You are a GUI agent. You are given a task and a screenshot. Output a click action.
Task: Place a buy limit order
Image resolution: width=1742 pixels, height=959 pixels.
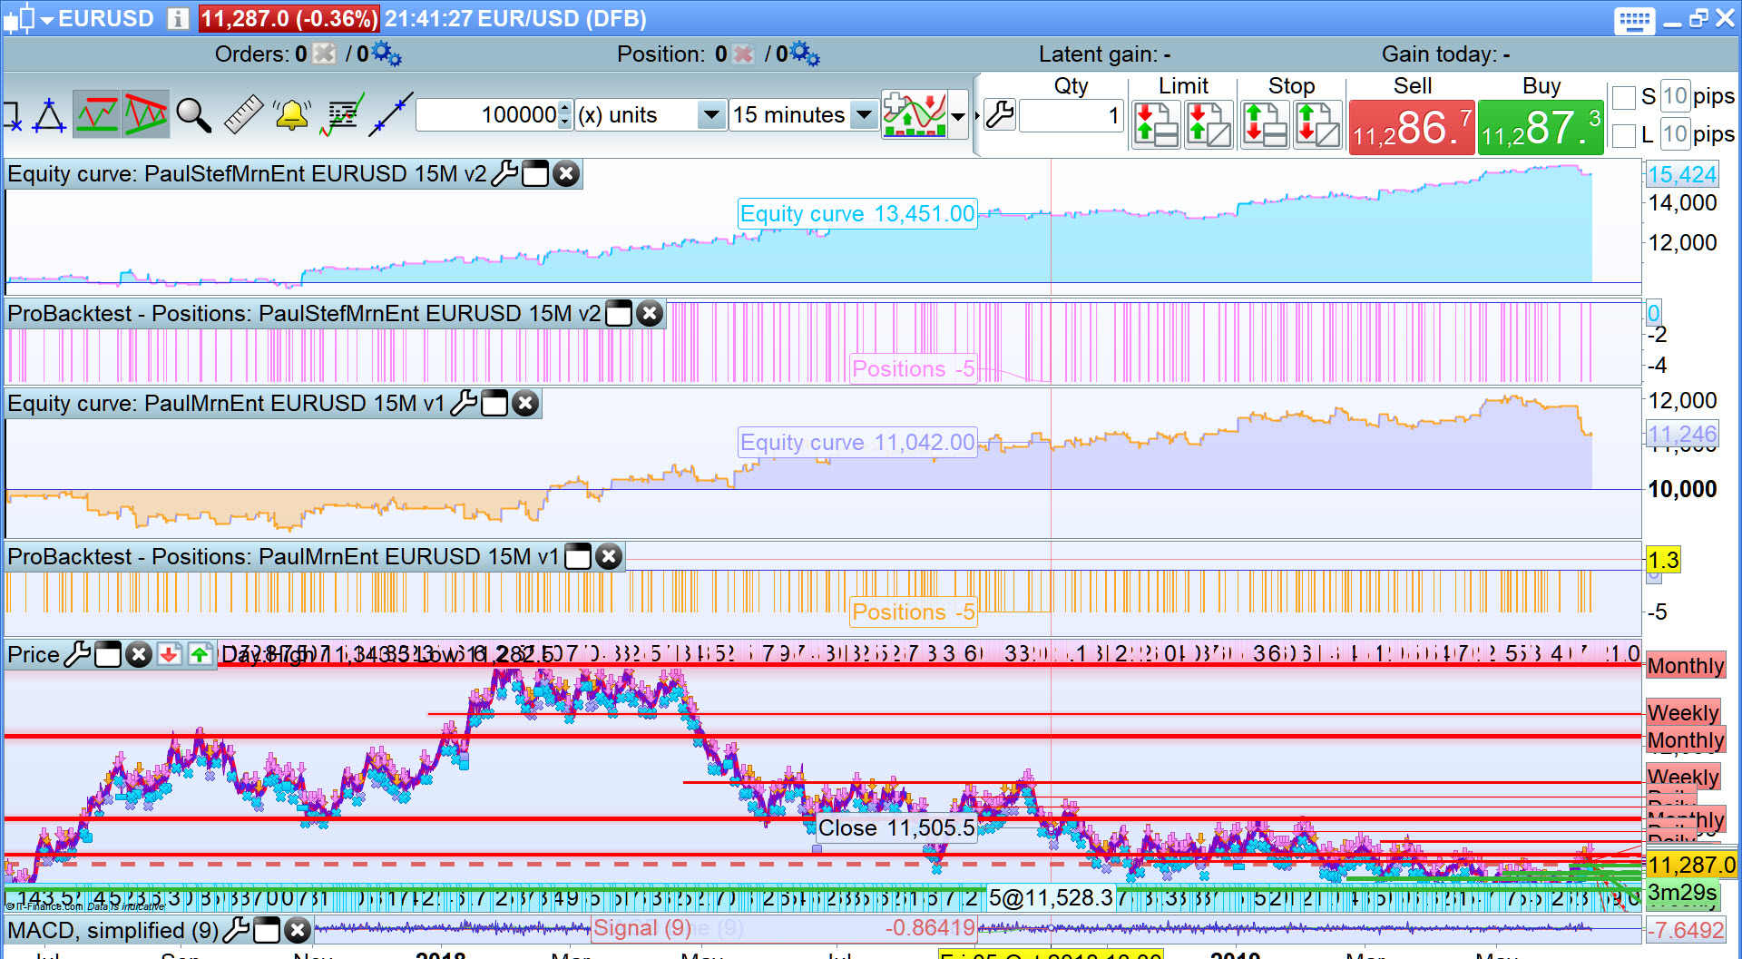tap(1156, 125)
